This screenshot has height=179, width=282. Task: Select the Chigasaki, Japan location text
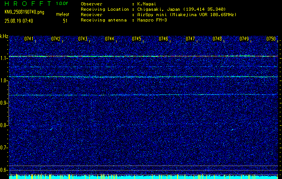click(182, 9)
